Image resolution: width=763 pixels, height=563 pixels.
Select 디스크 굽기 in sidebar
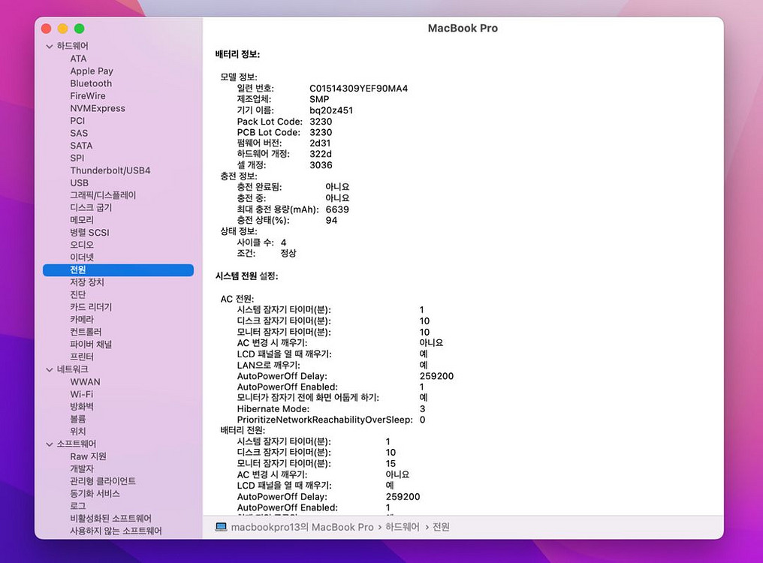tap(91, 208)
